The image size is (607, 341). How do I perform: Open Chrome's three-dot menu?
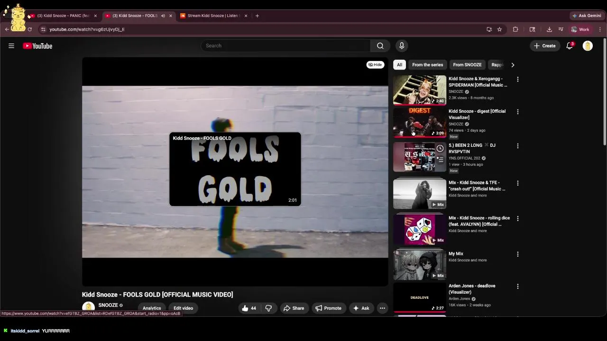(600, 29)
